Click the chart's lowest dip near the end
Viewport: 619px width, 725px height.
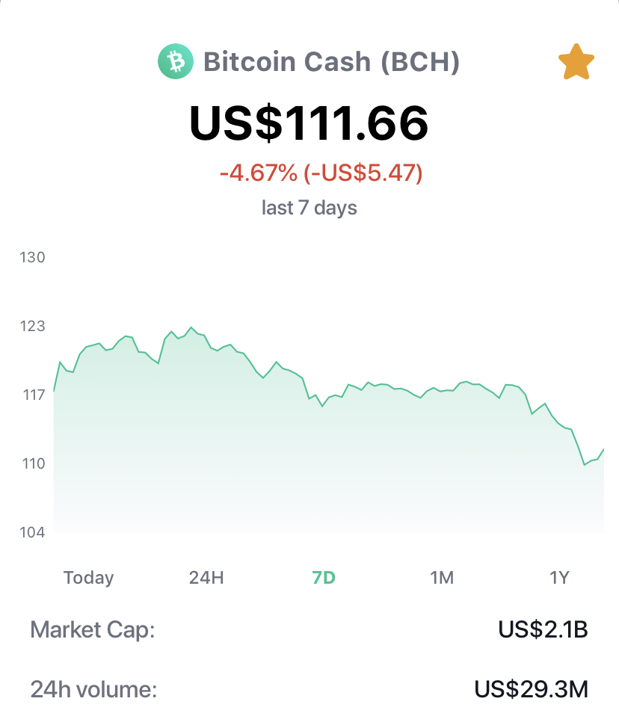coord(585,464)
